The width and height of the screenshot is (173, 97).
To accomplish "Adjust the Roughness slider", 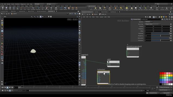I will (x=160, y=36).
